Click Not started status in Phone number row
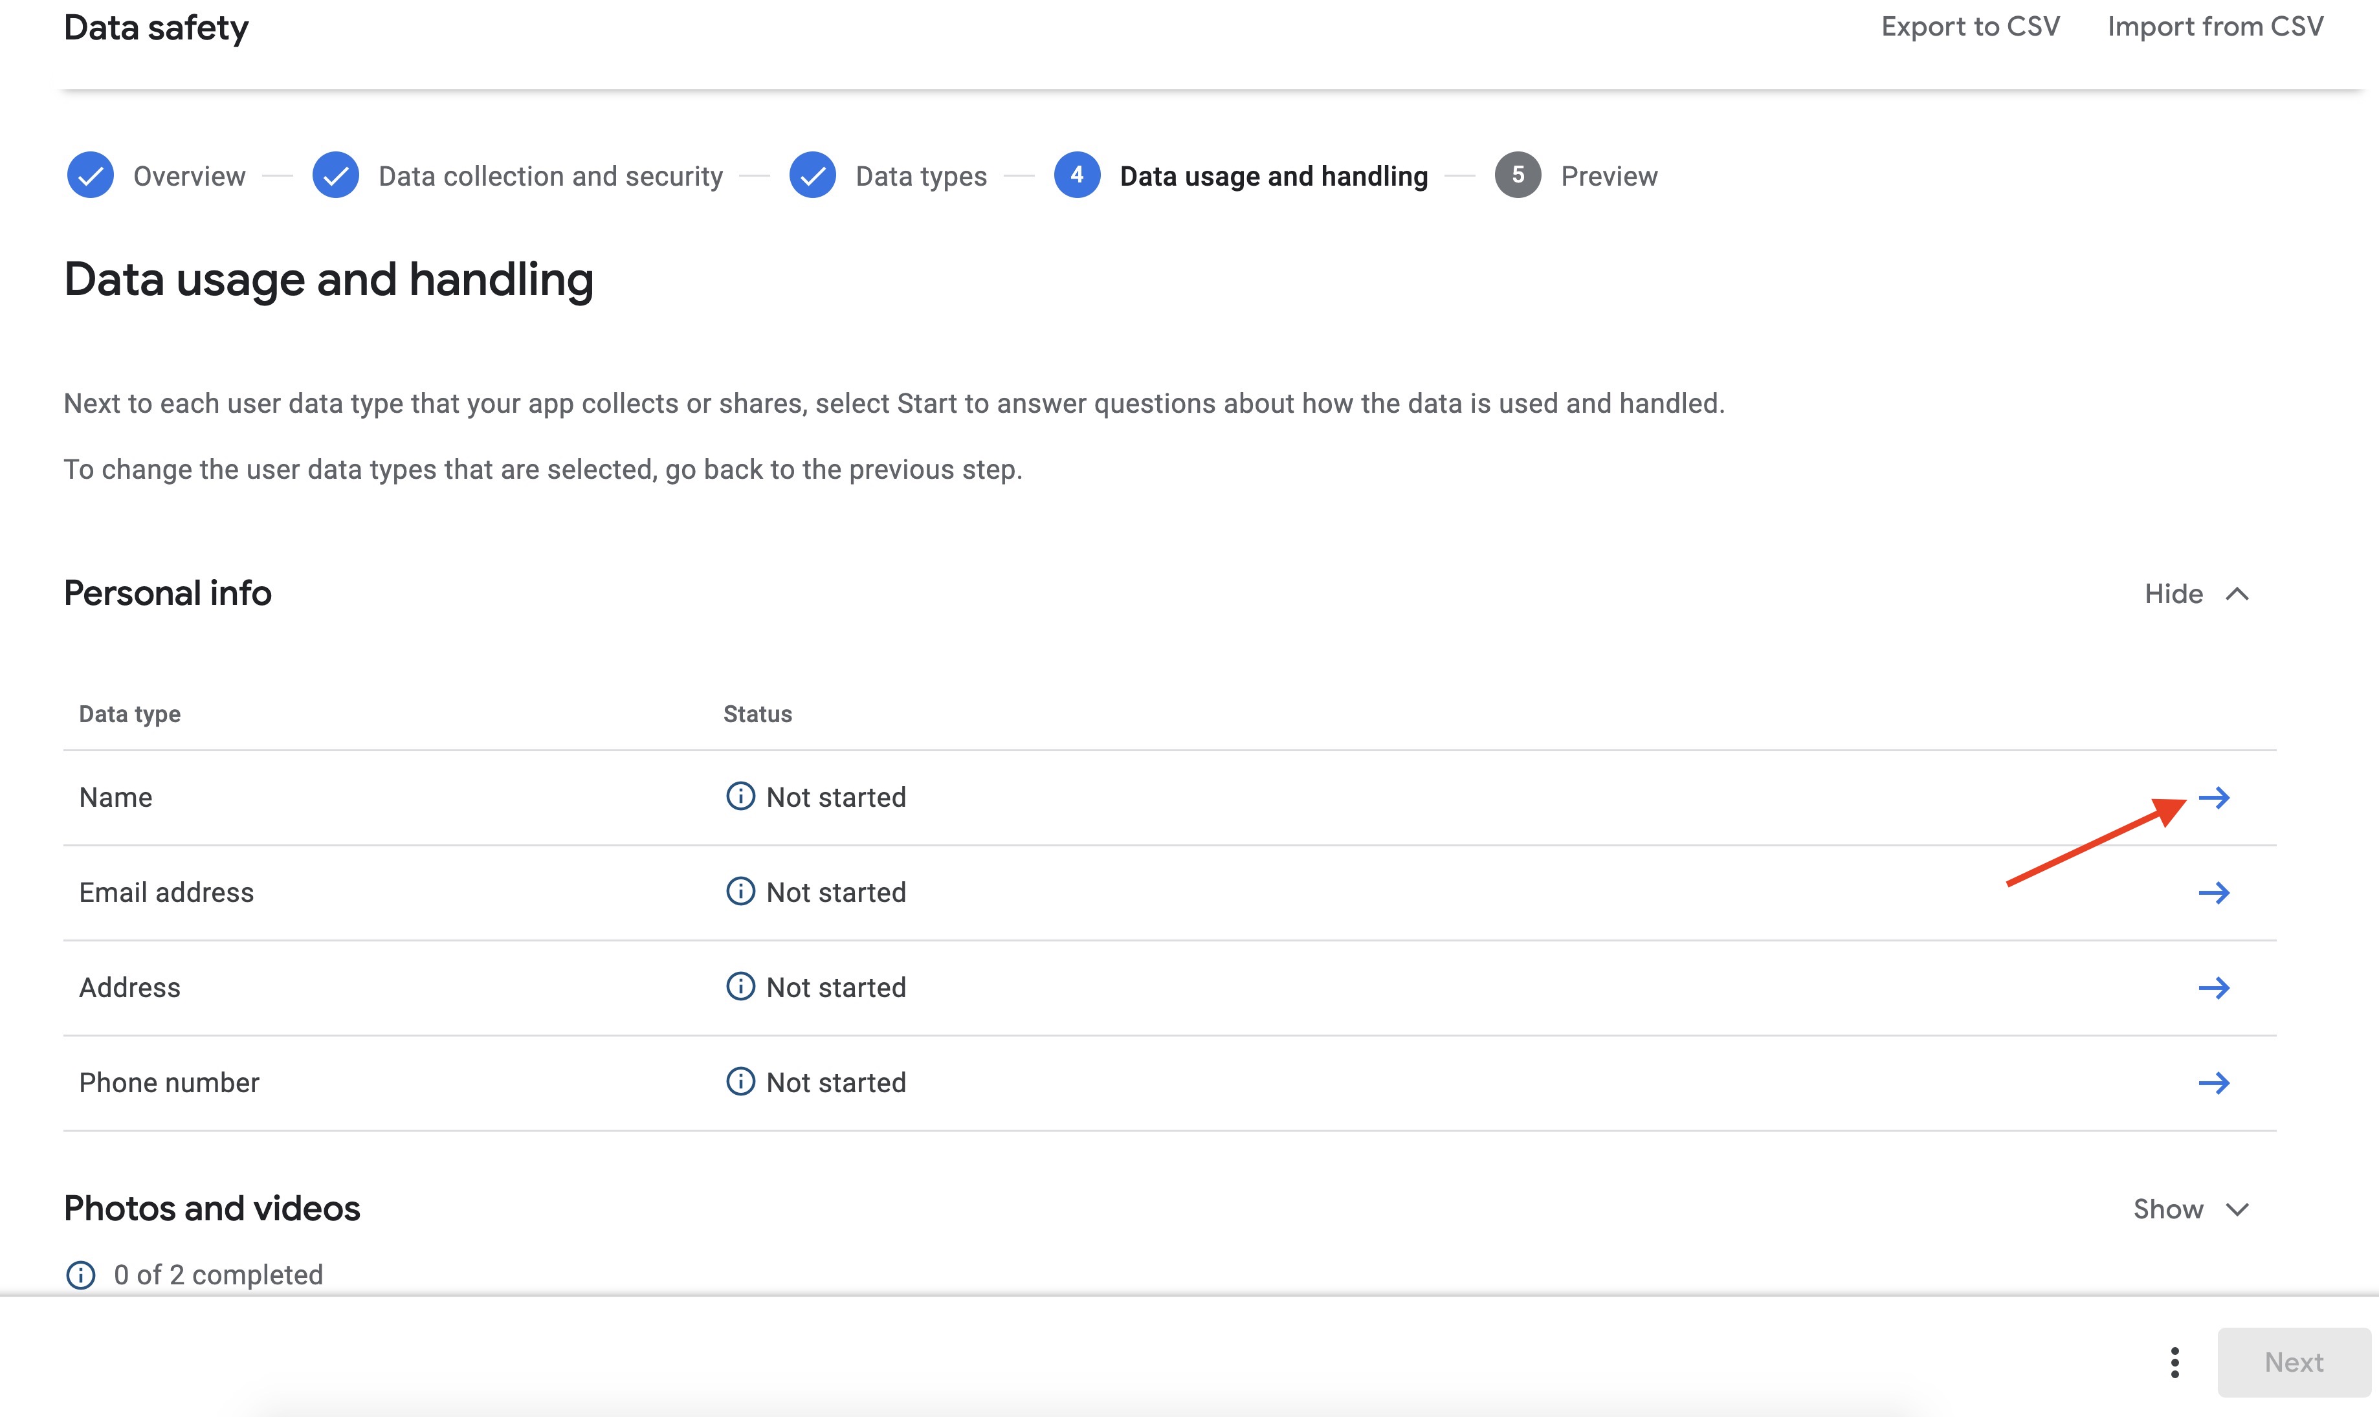This screenshot has width=2379, height=1417. [835, 1082]
